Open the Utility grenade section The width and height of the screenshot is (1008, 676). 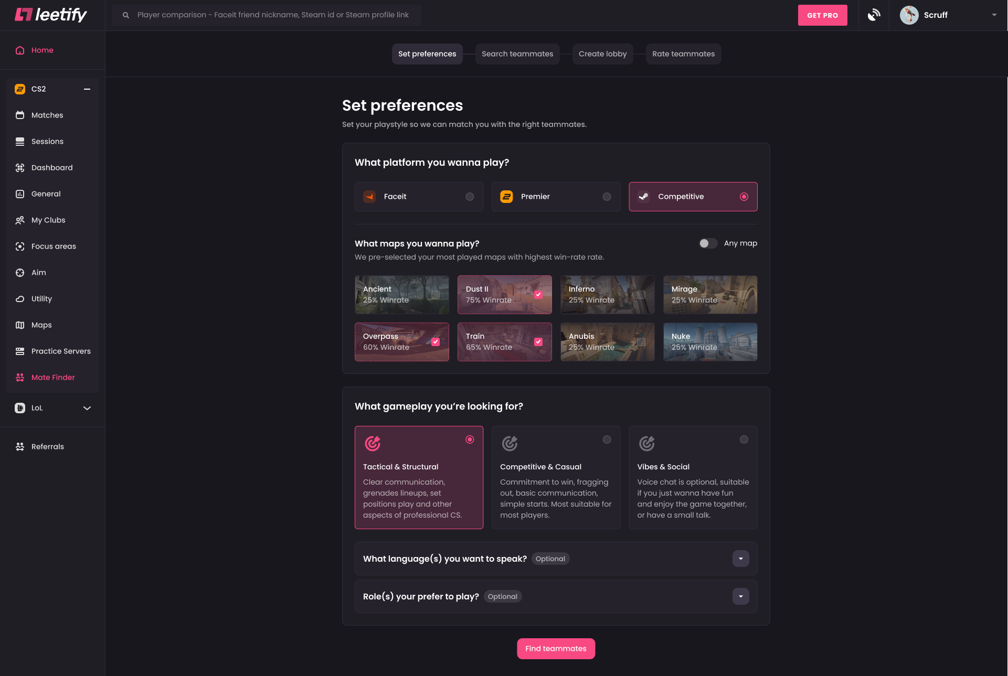tap(19, 298)
